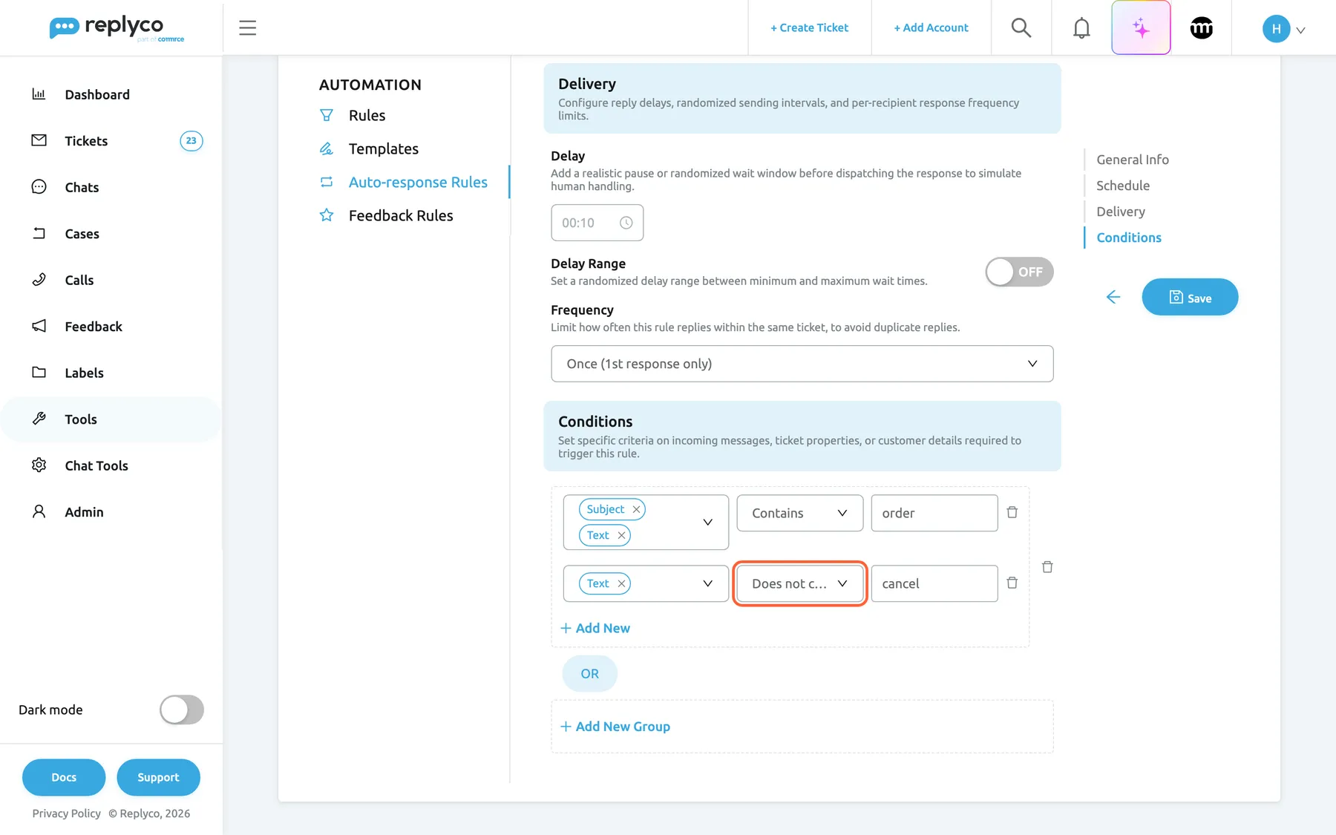The image size is (1336, 835).
Task: Open Feedback Rules section
Action: click(x=401, y=215)
